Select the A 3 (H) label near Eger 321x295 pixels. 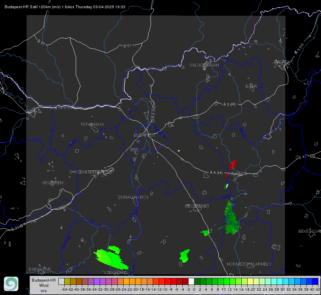point(229,105)
